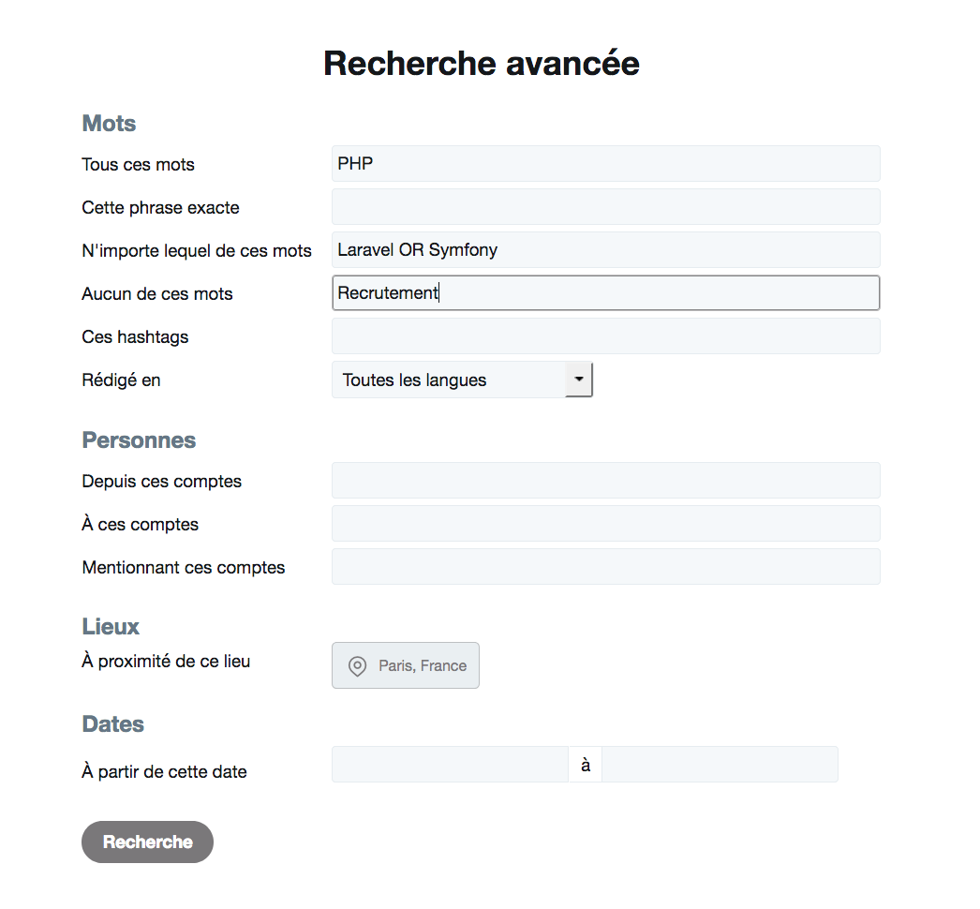Click the start date field before "à"

[450, 765]
